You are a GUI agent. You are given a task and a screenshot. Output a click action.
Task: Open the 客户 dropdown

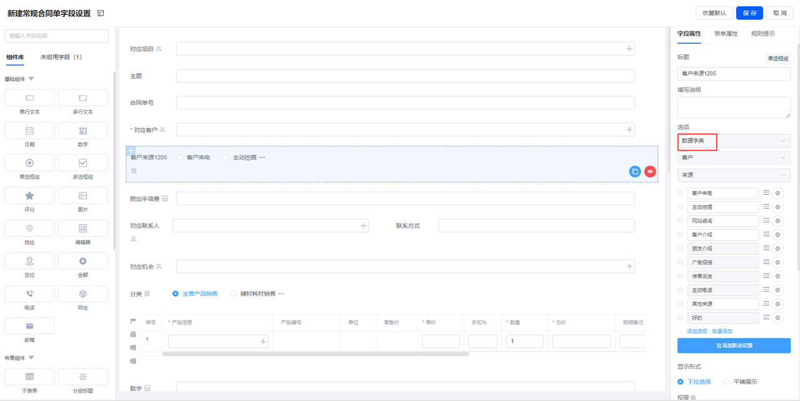[x=734, y=158]
